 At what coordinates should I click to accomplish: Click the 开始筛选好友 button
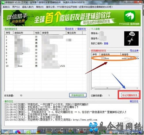(x=78, y=95)
